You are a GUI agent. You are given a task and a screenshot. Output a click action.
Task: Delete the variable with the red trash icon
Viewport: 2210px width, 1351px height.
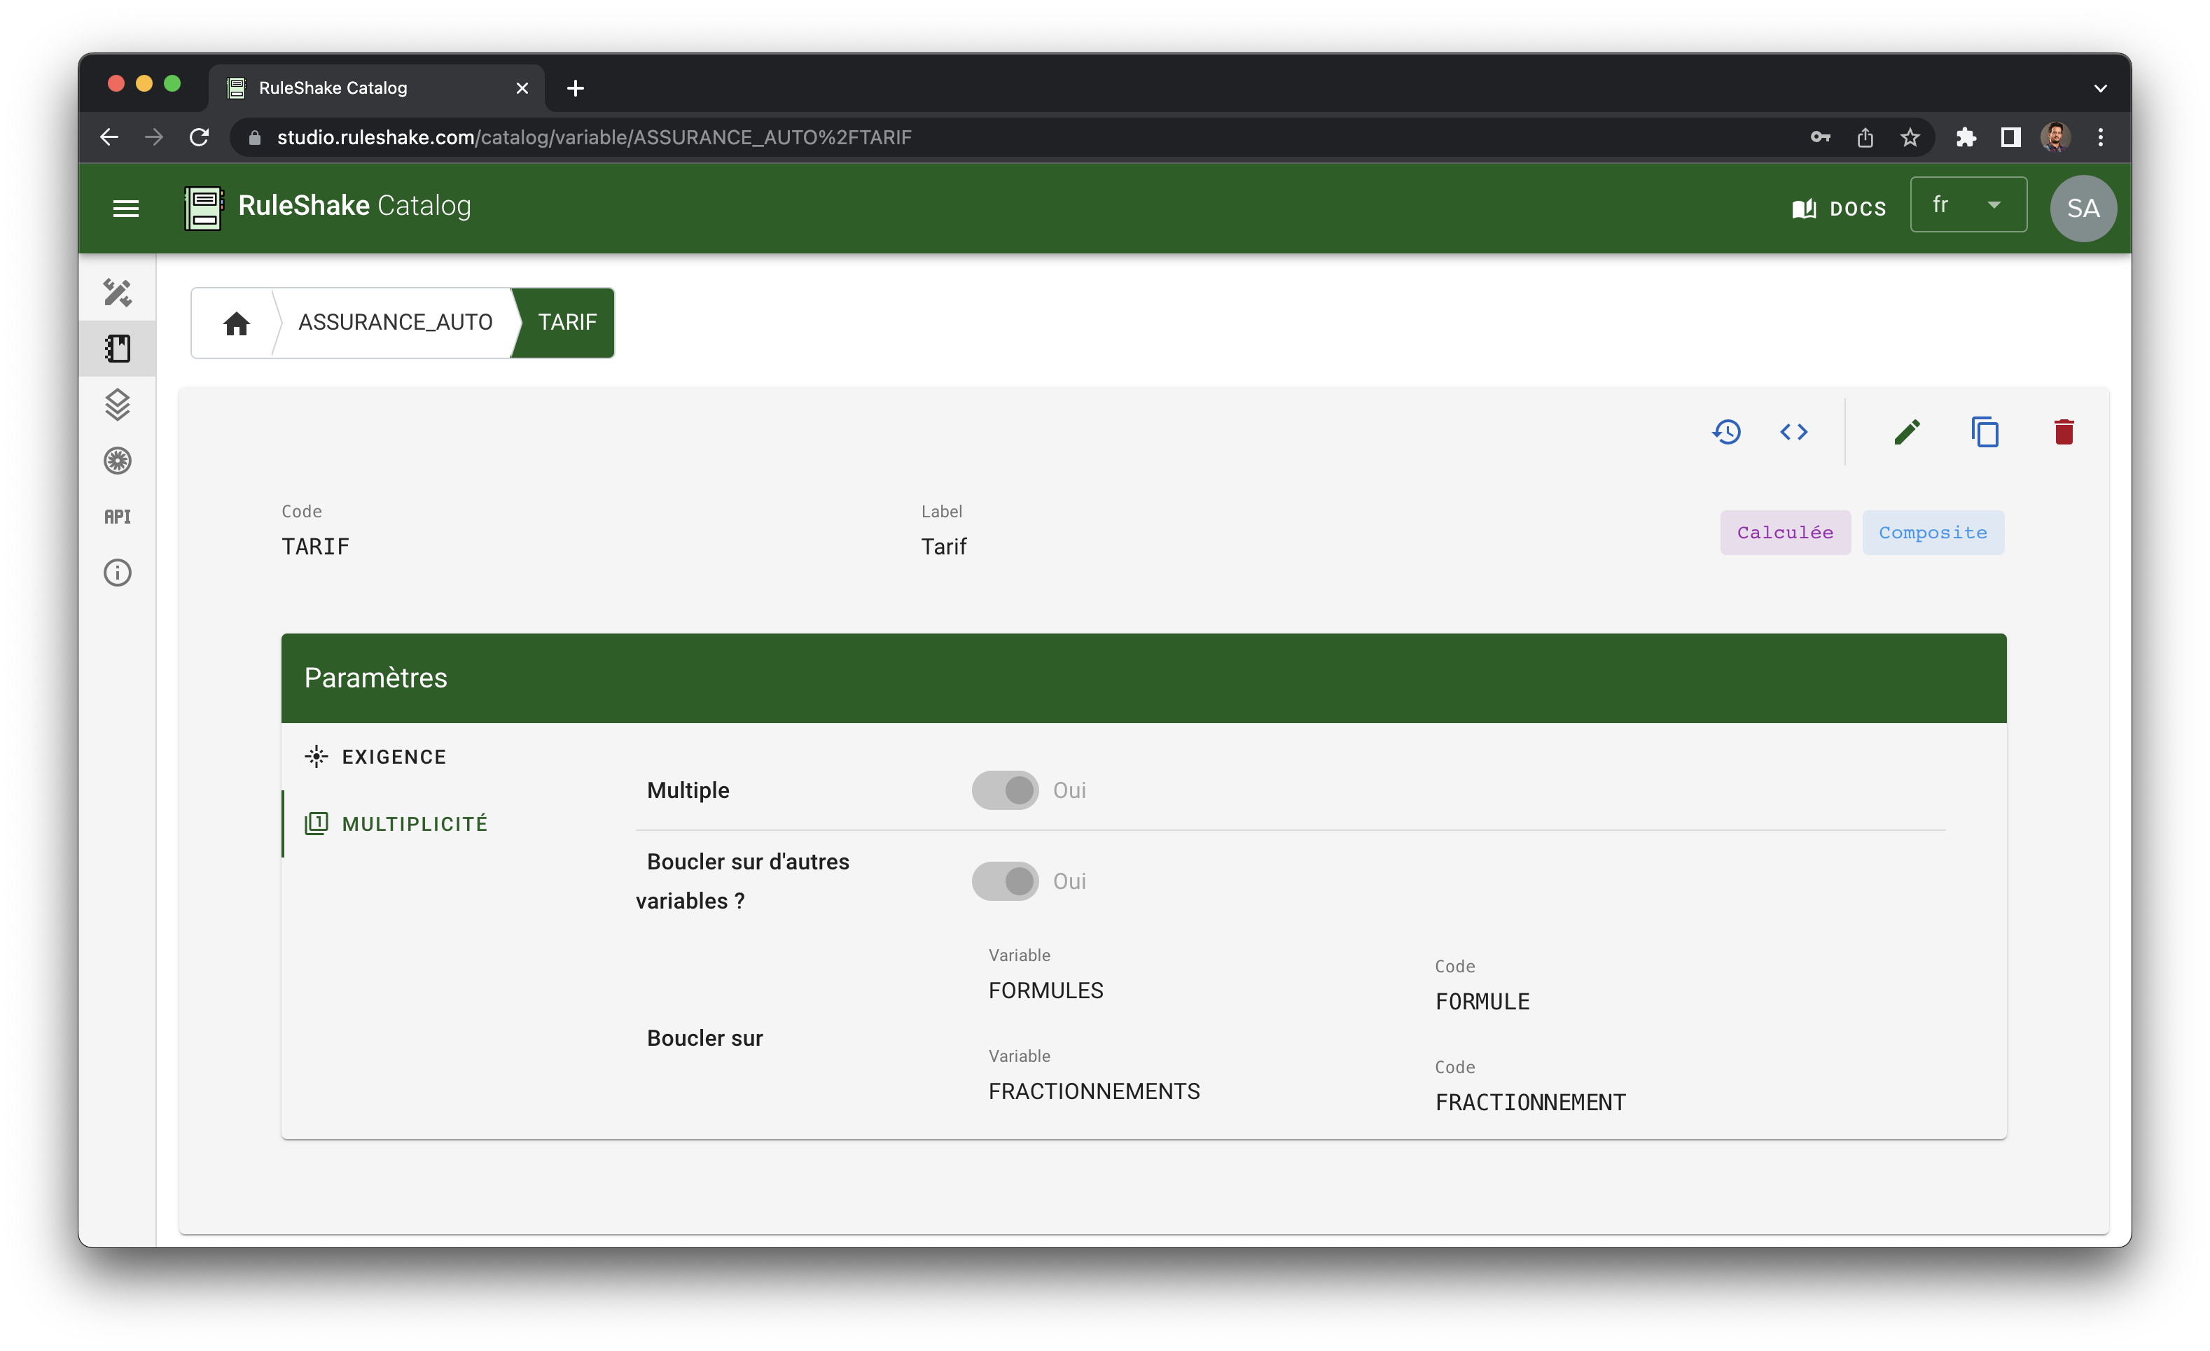2064,432
